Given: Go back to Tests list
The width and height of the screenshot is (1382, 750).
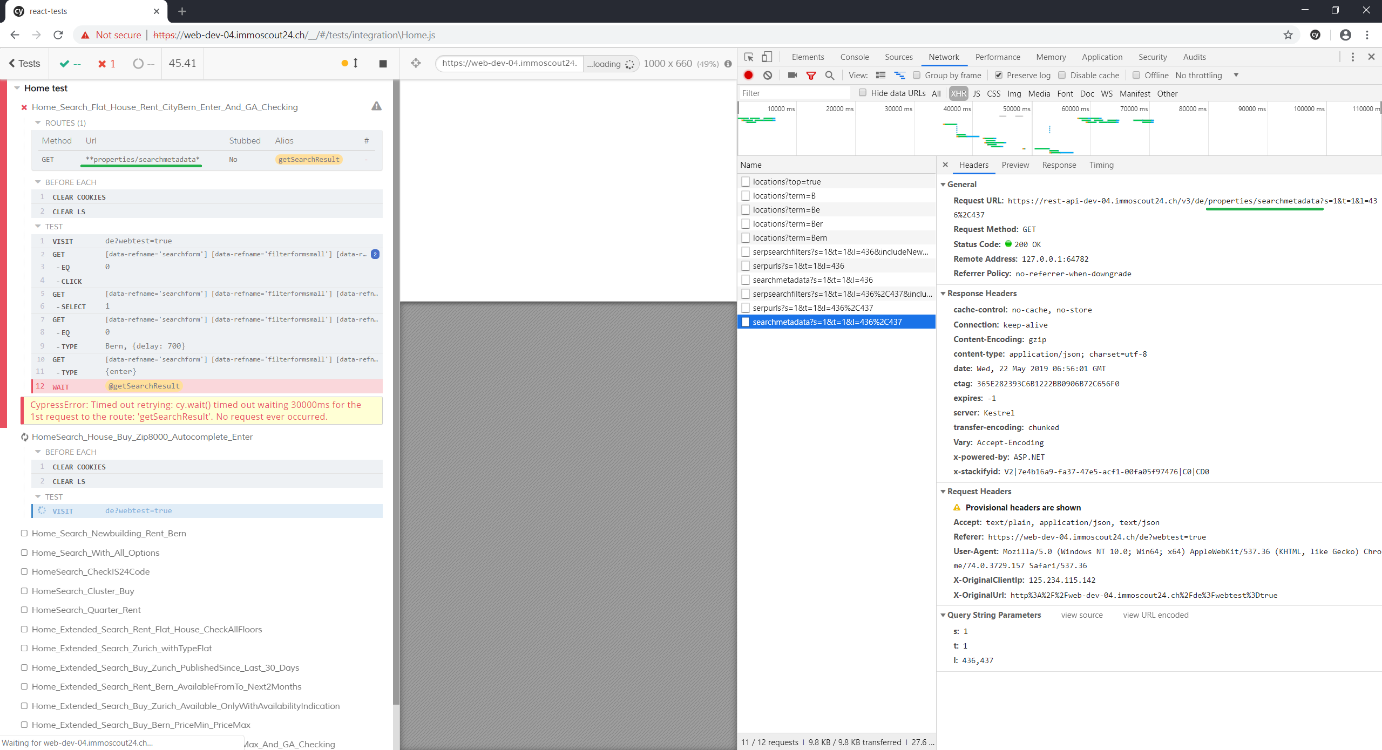Looking at the screenshot, I should point(24,63).
